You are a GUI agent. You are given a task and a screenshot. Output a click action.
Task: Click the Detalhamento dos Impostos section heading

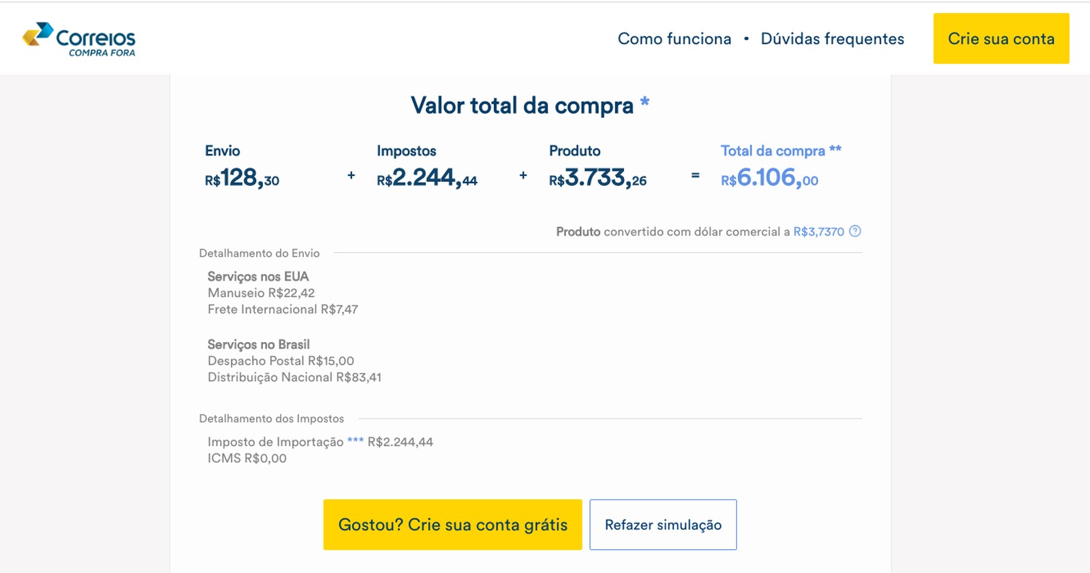point(271,419)
